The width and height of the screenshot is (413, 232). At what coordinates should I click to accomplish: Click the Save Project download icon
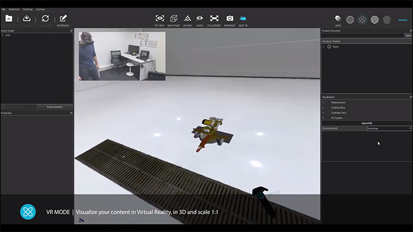(27, 18)
